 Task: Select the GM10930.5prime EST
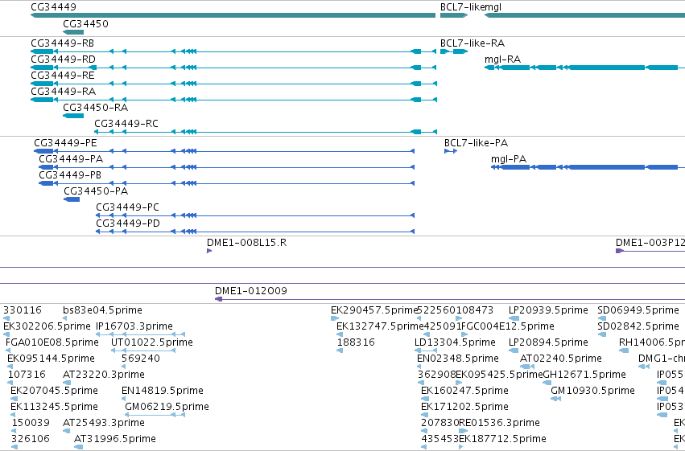[592, 391]
